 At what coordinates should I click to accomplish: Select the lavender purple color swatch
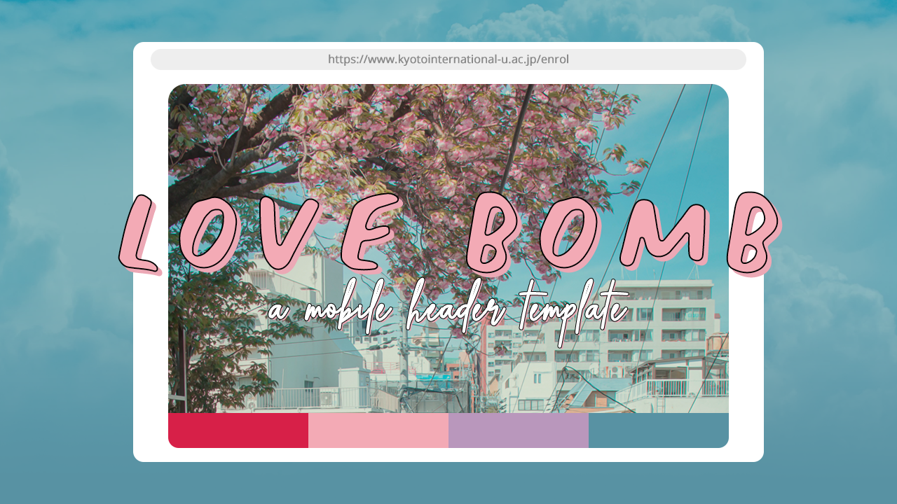point(519,430)
